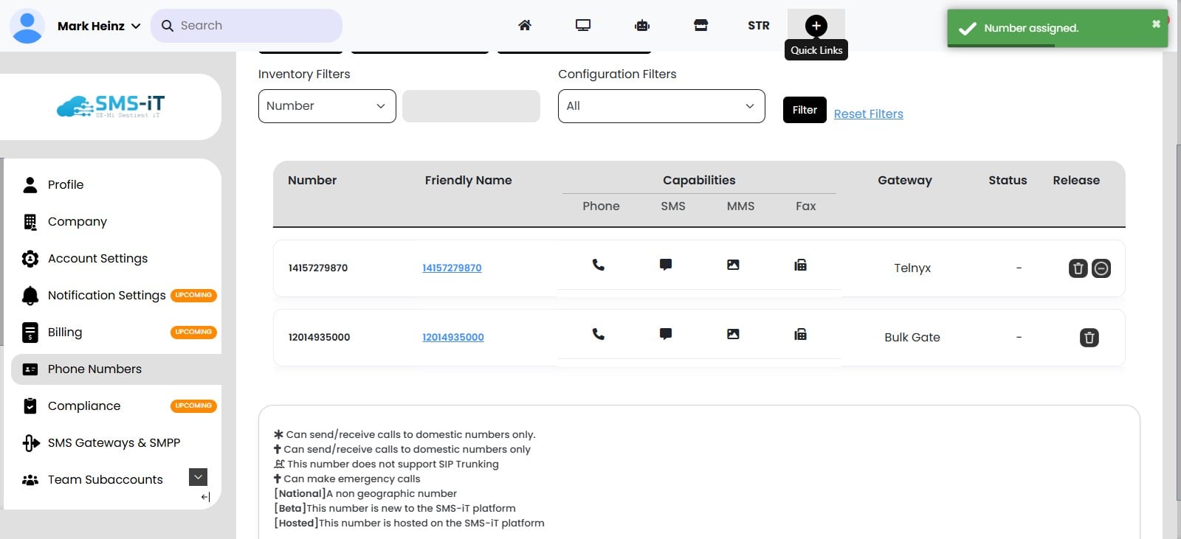This screenshot has width=1181, height=539.
Task: Click the Release column header
Action: tap(1076, 180)
